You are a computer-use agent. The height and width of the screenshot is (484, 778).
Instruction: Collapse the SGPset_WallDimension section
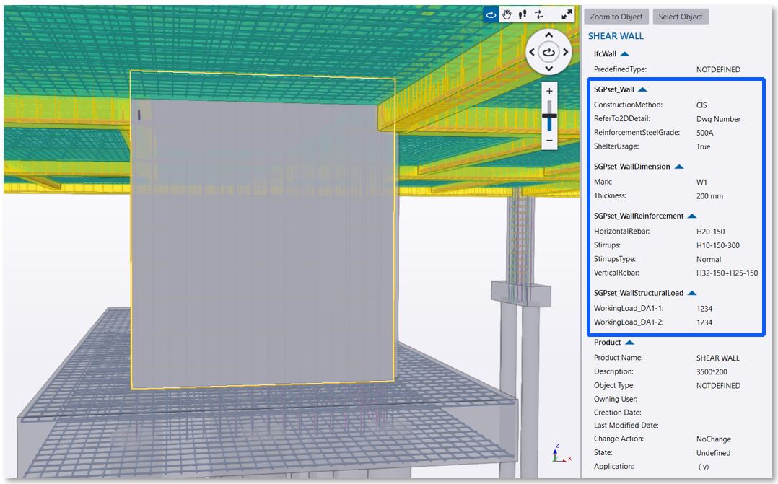[678, 167]
